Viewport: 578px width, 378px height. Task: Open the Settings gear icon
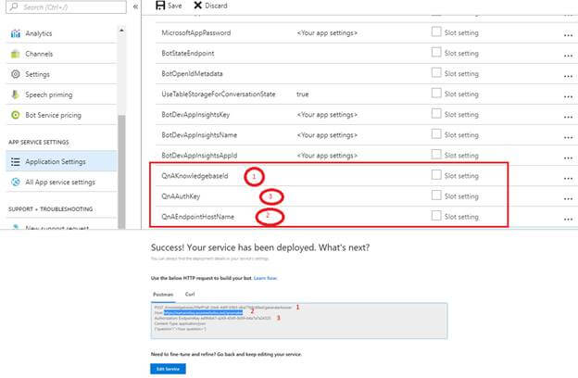16,74
